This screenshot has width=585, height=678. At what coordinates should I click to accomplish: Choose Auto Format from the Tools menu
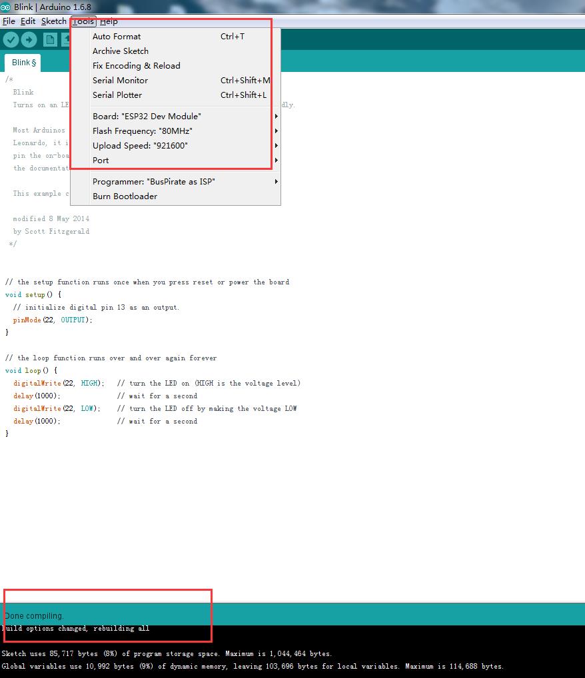(175, 37)
